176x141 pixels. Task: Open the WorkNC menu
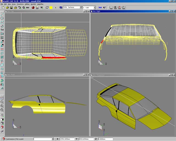(34, 4)
